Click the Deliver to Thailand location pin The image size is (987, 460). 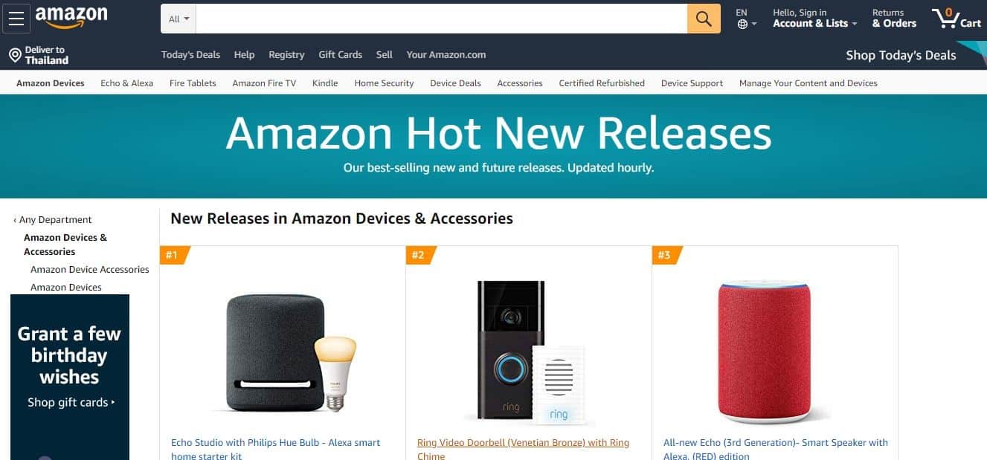15,56
